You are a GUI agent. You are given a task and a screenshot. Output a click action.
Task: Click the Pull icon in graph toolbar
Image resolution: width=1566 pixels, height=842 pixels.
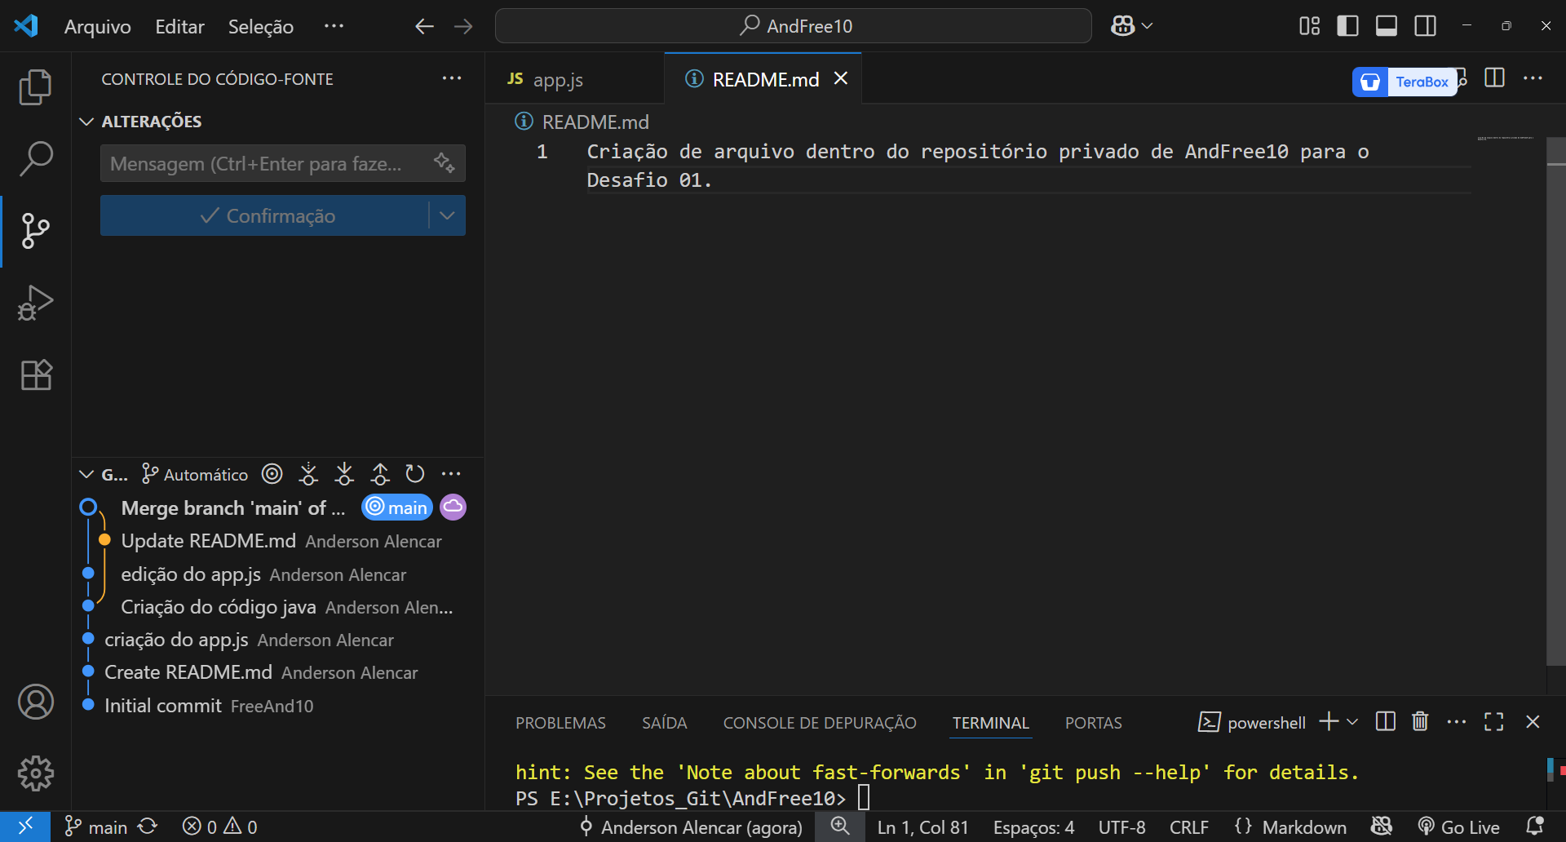point(344,474)
